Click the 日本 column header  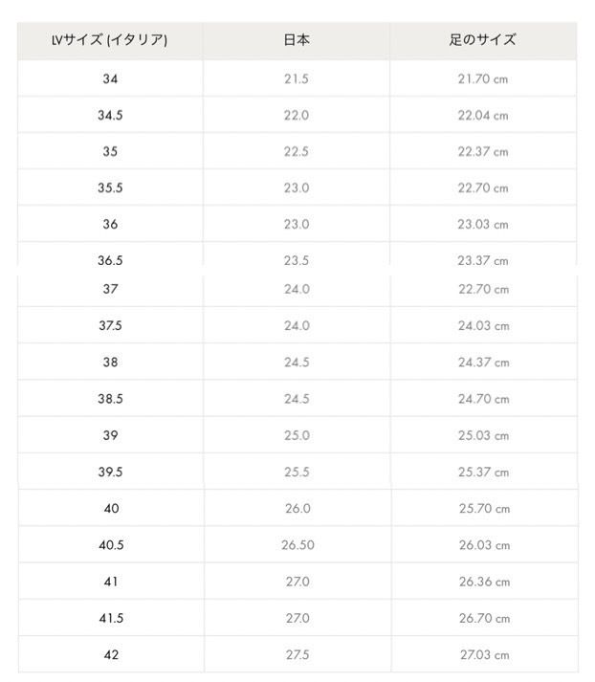297,40
